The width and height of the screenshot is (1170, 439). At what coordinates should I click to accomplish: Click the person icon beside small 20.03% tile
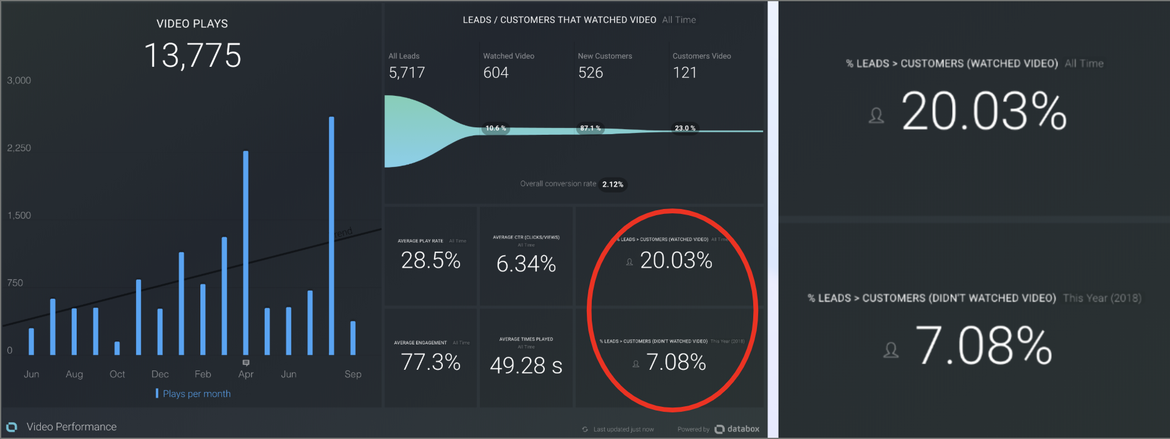[x=630, y=262]
